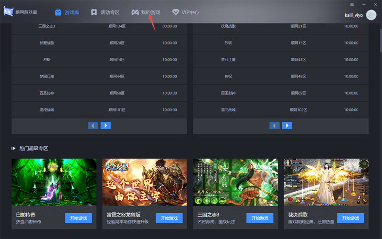Select server 顺网69区 for 四圣封神
This screenshot has width=382, height=239.
point(298,93)
